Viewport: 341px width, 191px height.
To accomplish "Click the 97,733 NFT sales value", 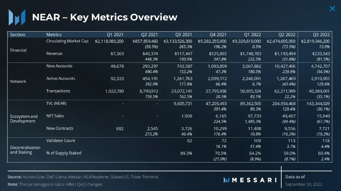I will pyautogui.click(x=254, y=116).
